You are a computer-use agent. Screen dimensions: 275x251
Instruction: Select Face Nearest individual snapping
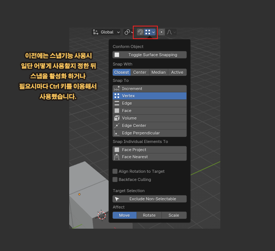[x=150, y=157]
